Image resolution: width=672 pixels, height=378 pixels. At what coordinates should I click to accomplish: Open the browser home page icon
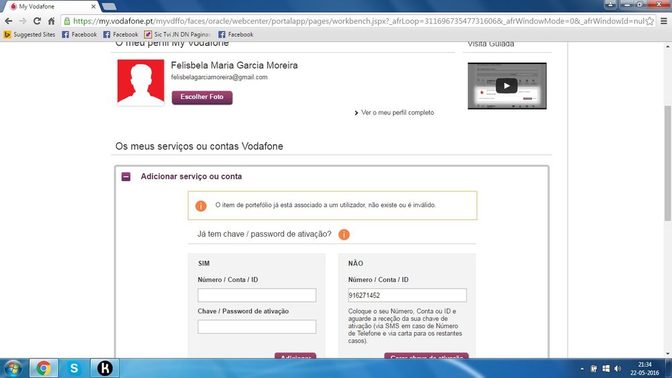tap(51, 21)
